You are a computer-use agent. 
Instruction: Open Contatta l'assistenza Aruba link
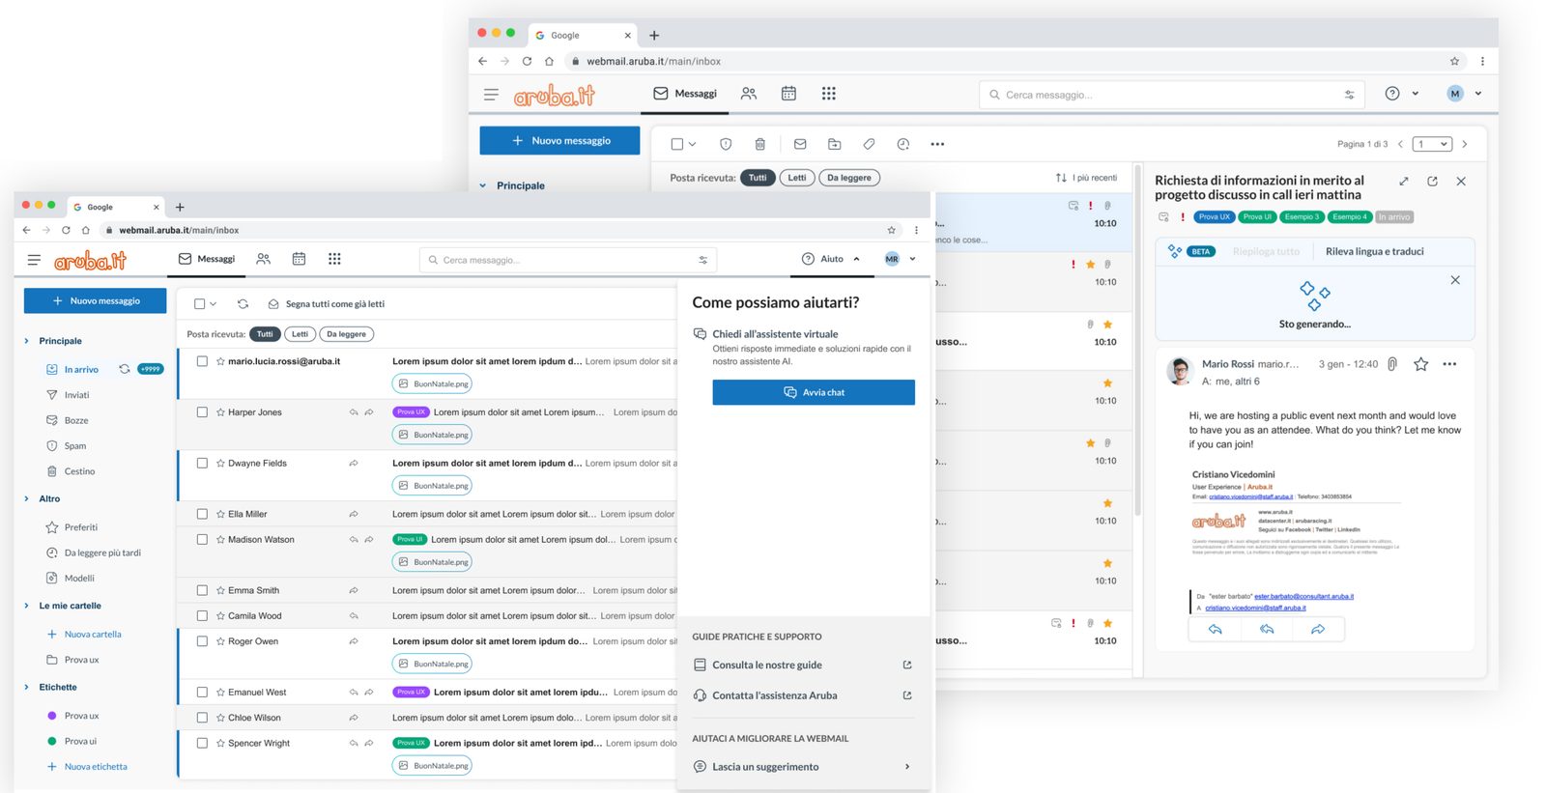point(775,695)
